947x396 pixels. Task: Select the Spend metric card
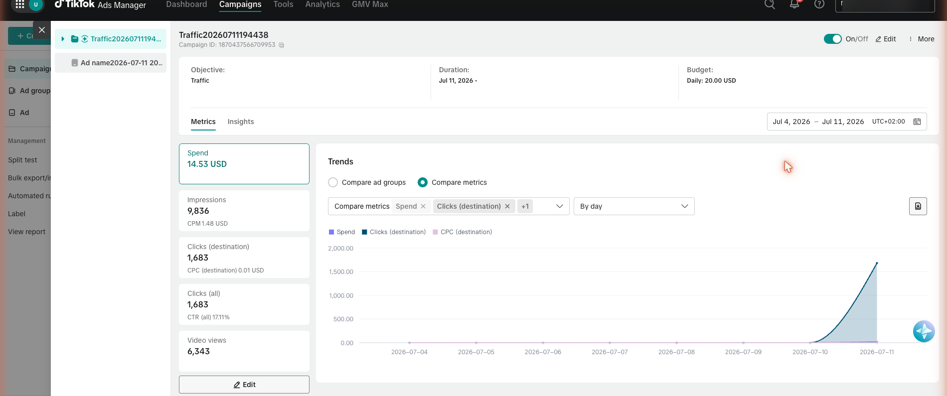click(x=244, y=164)
